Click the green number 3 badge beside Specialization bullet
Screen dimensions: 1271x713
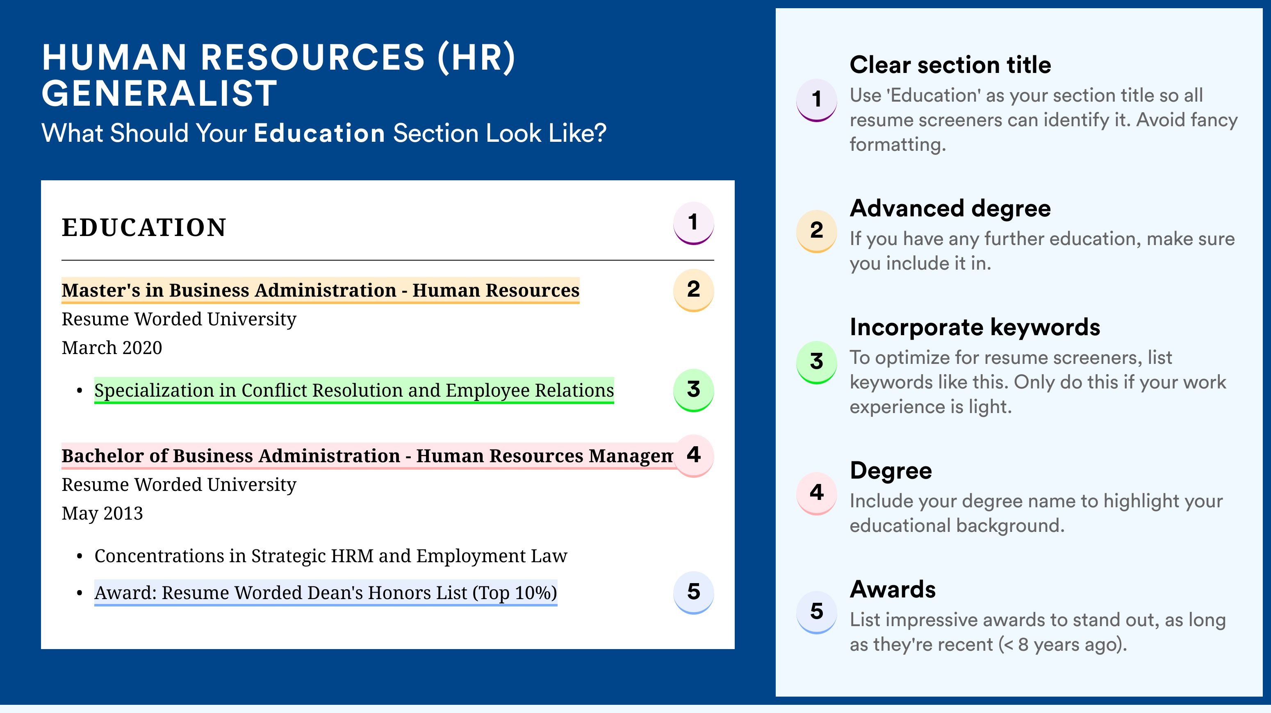pos(693,390)
